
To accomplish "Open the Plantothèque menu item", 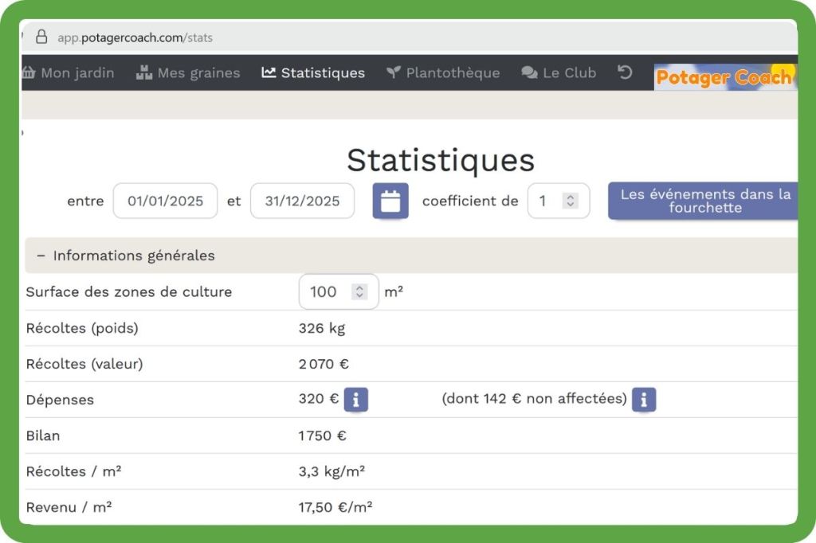I will pyautogui.click(x=443, y=72).
